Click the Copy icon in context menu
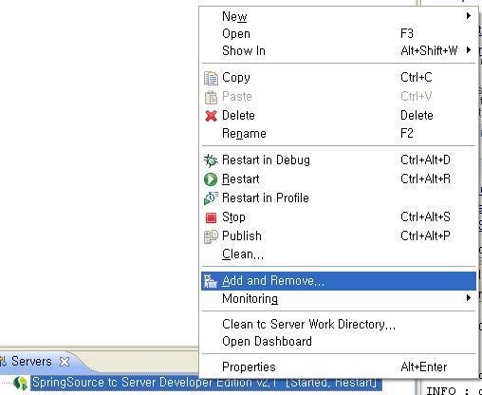482x395 pixels. [x=211, y=78]
